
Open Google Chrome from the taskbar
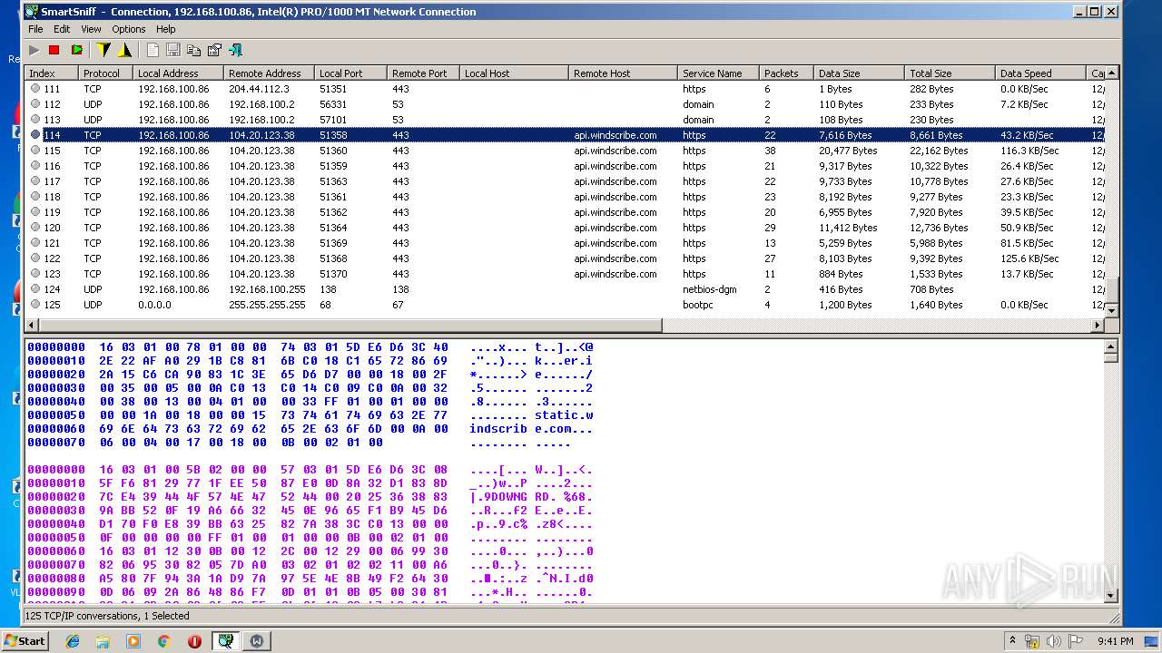[x=163, y=641]
